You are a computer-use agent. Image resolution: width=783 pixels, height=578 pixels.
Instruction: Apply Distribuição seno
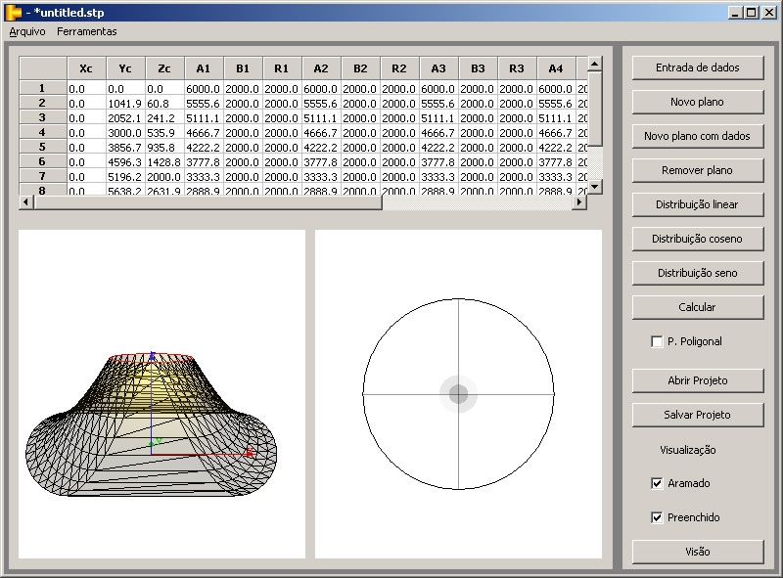click(x=697, y=273)
